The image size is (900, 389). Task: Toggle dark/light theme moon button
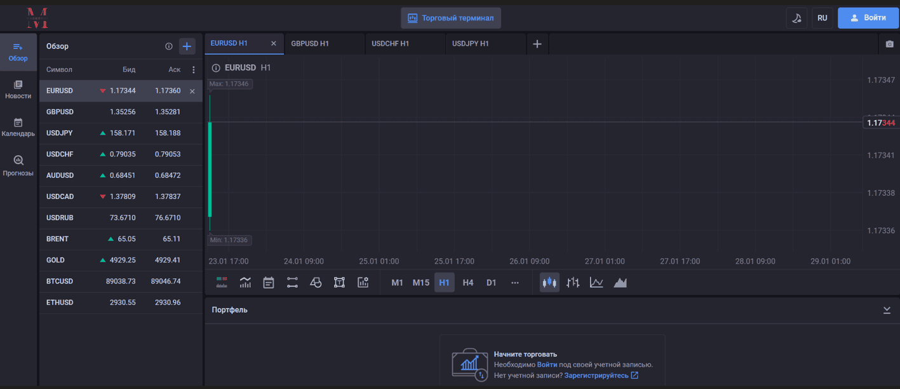pos(796,18)
